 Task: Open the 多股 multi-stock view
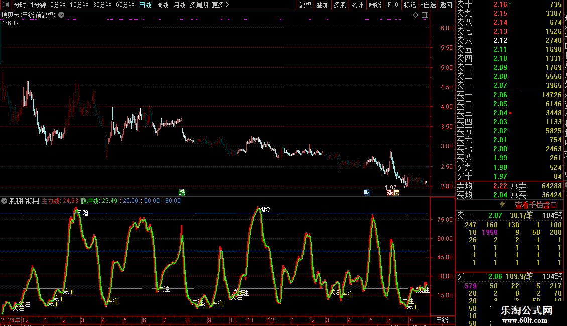(340, 5)
